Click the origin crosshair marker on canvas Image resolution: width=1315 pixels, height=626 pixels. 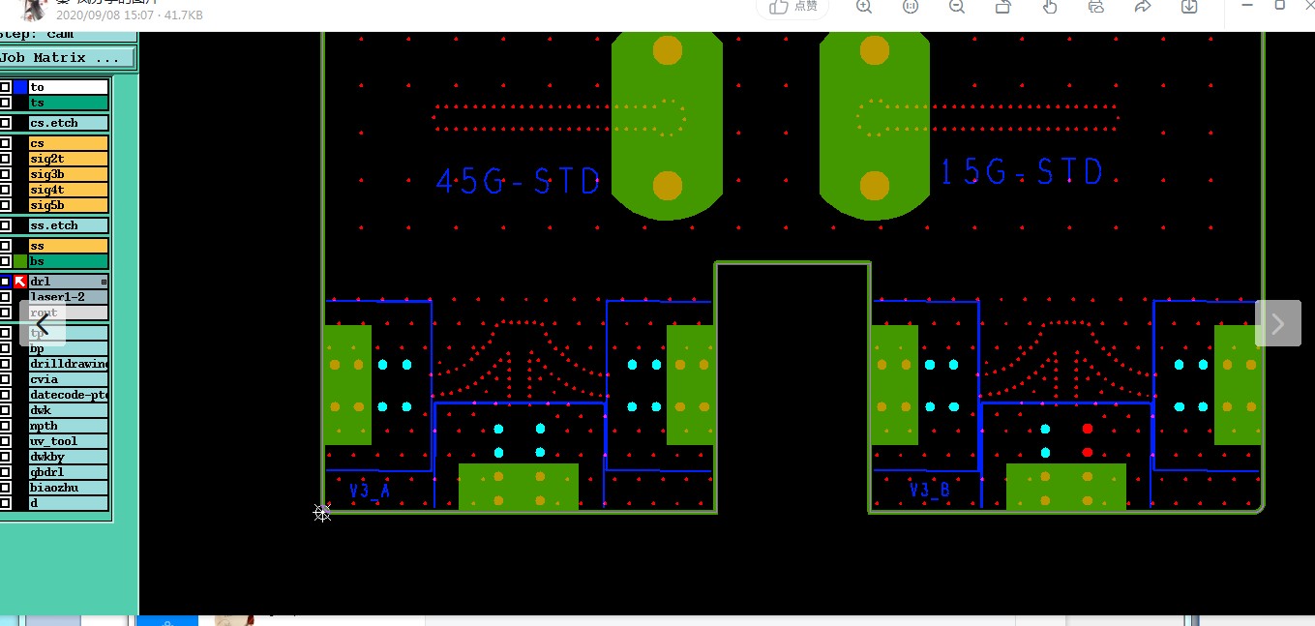pos(322,513)
